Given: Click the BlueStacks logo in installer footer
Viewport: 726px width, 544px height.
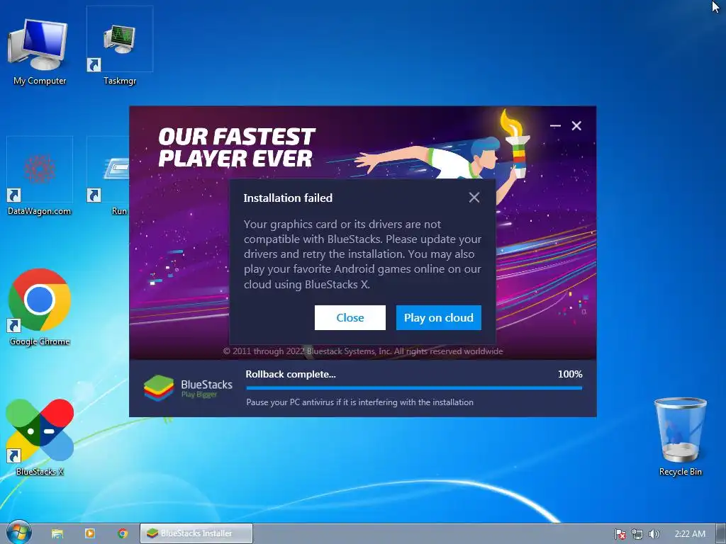Looking at the screenshot, I should 188,388.
